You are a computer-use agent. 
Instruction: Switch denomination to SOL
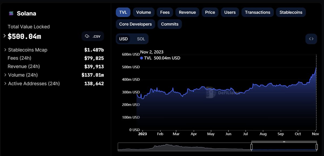pos(141,39)
